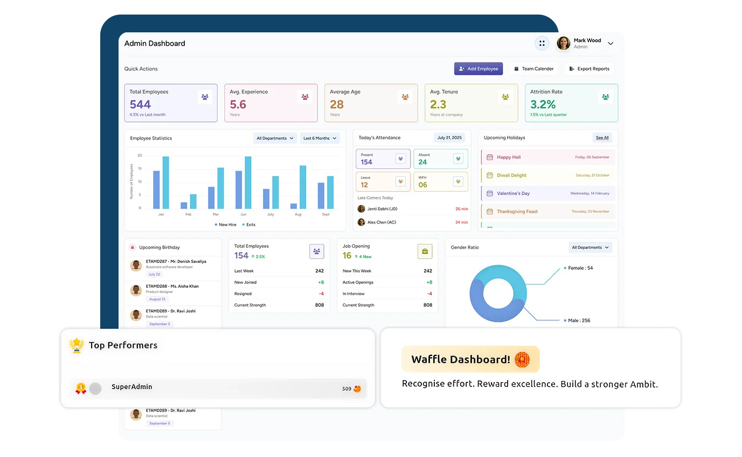Click the Add Employee button

pos(478,69)
